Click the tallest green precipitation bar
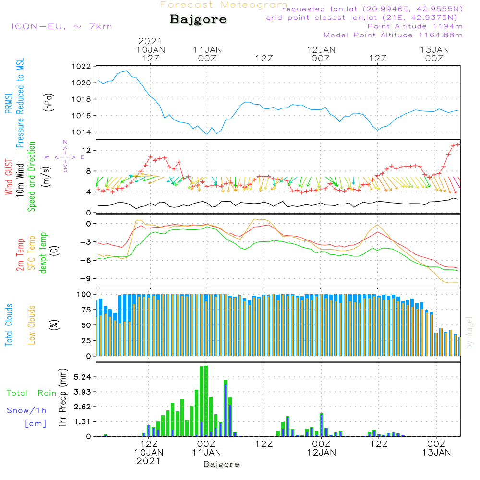The image size is (480, 480). (x=206, y=401)
